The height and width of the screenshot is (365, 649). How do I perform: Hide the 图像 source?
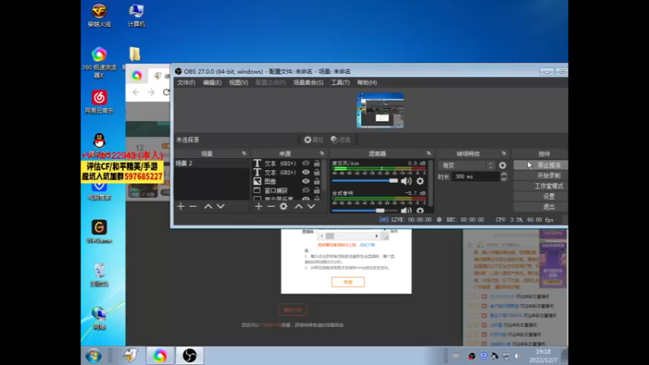(x=306, y=181)
